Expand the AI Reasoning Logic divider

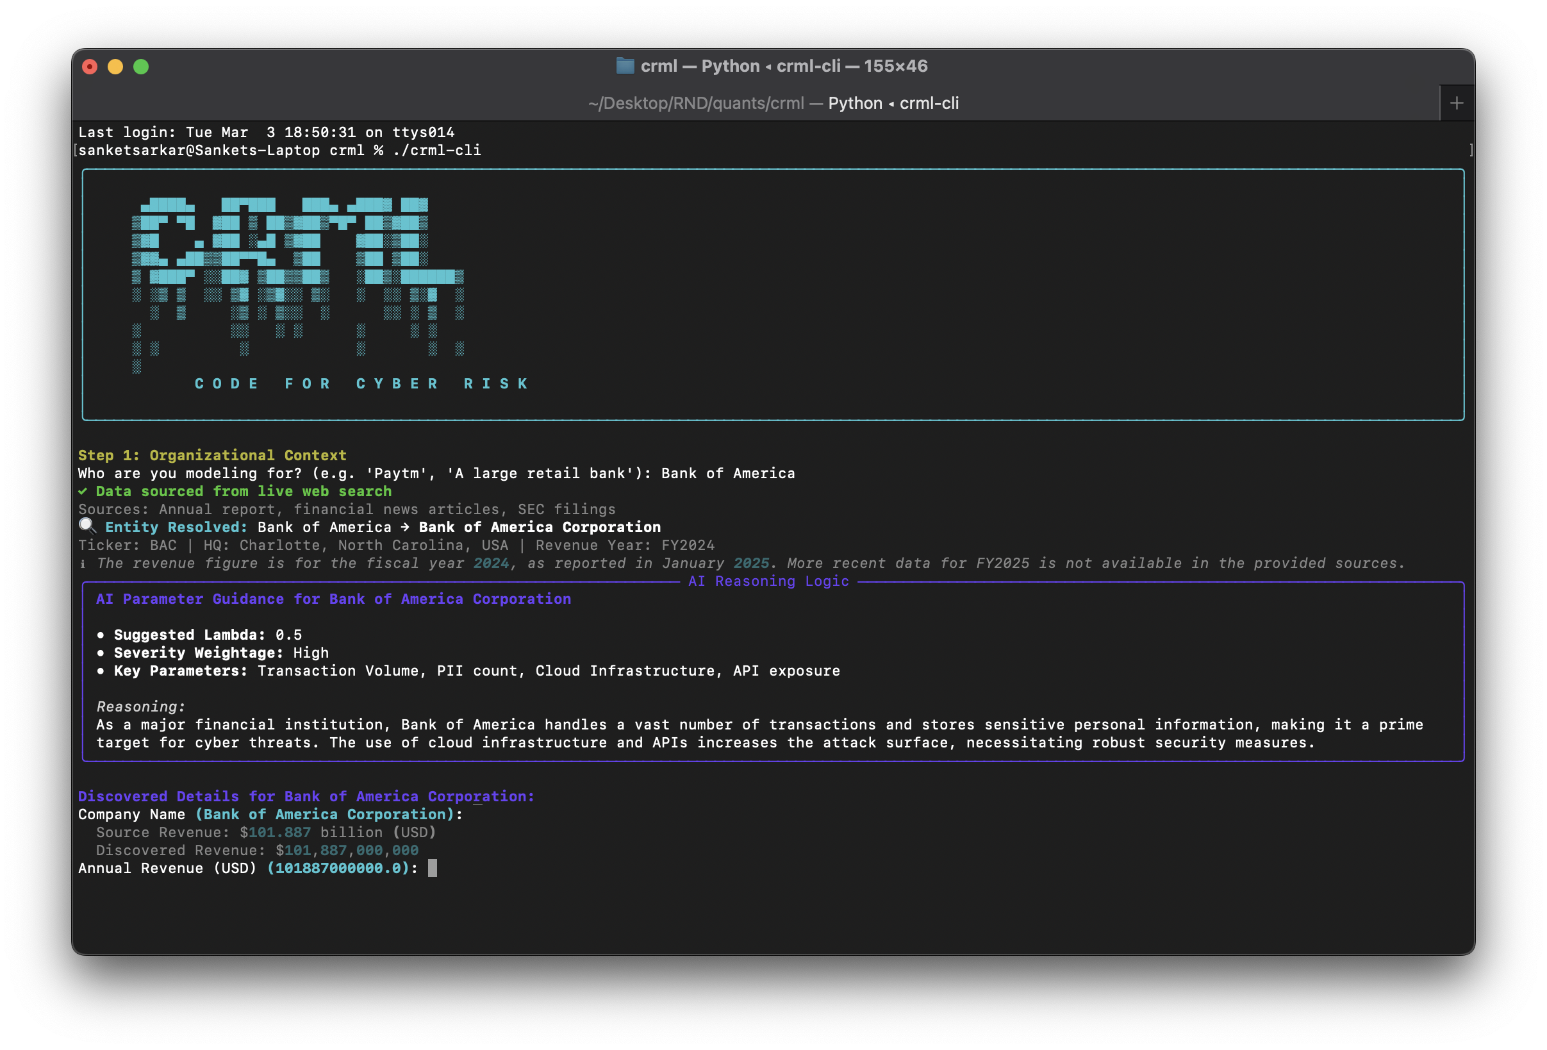pos(769,581)
